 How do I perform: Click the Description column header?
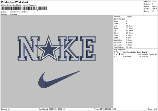pyautogui.click(x=131, y=52)
